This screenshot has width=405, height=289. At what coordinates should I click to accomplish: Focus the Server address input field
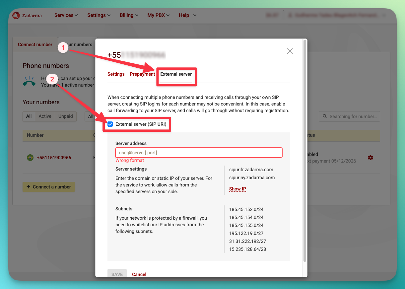(199, 152)
